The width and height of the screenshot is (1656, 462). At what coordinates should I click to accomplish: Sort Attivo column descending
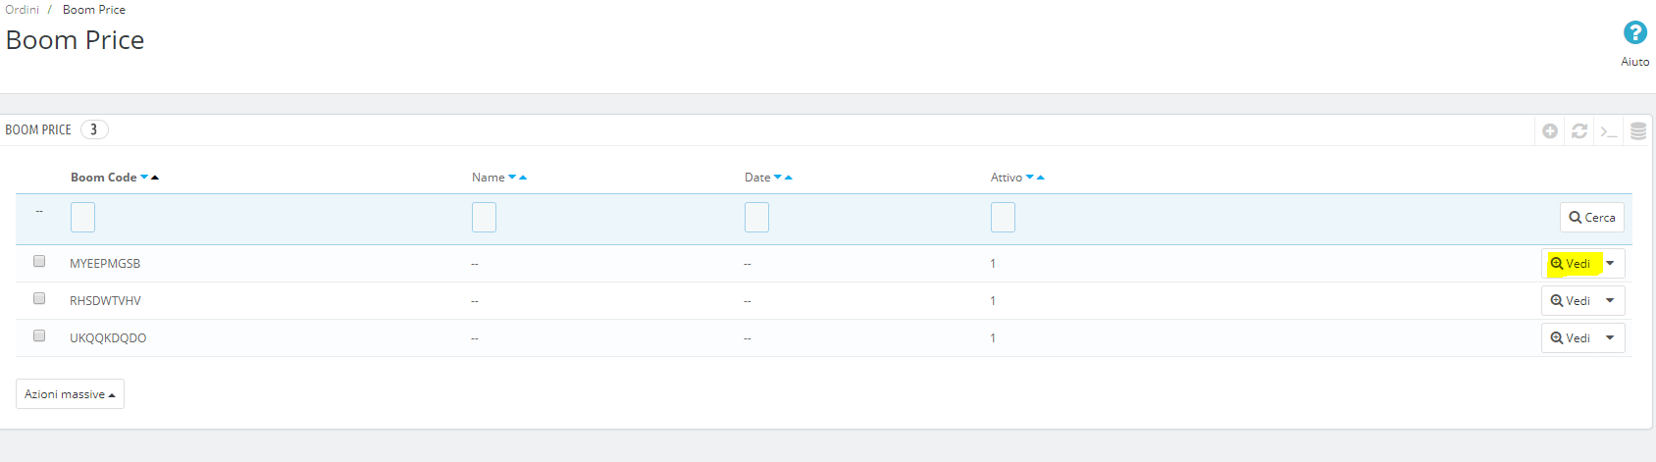[1030, 178]
